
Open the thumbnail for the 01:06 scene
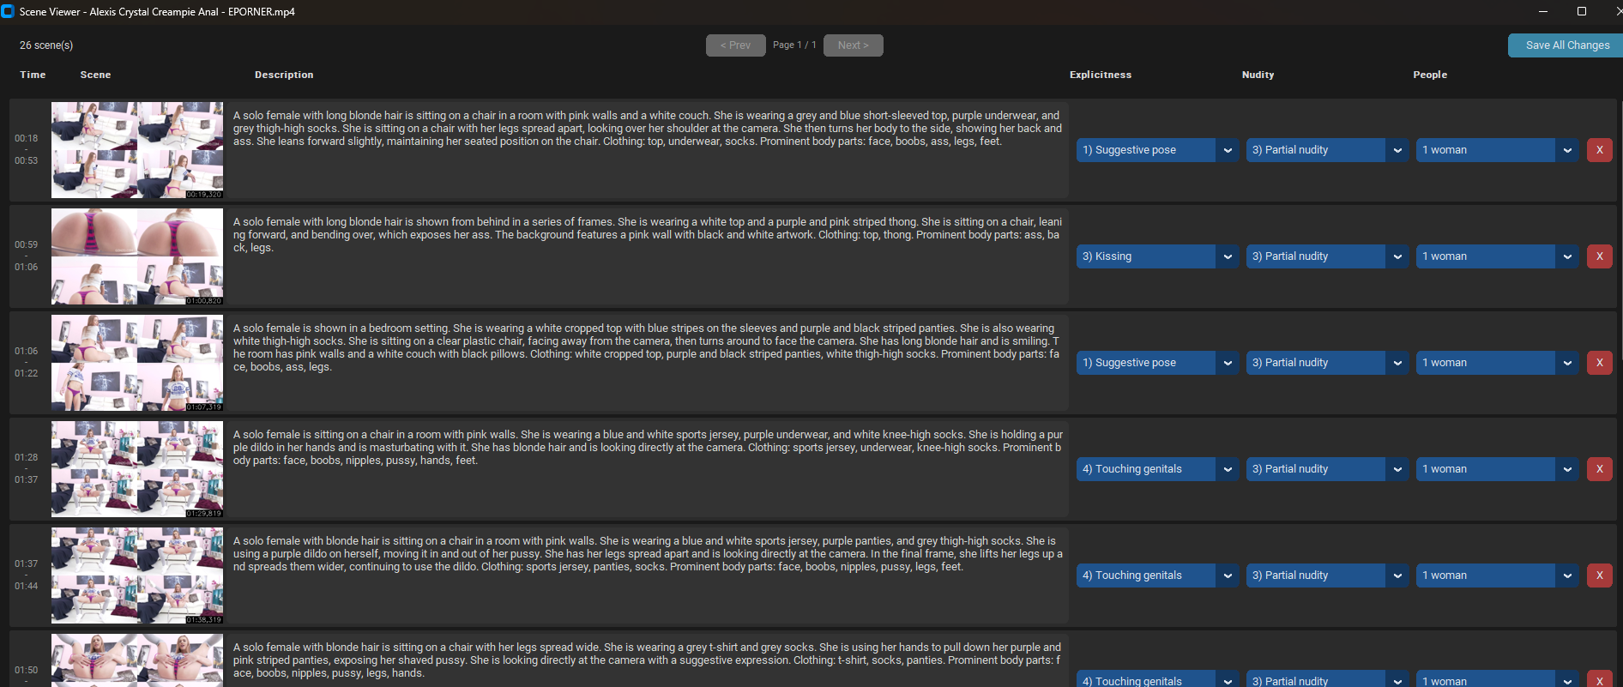coord(137,363)
